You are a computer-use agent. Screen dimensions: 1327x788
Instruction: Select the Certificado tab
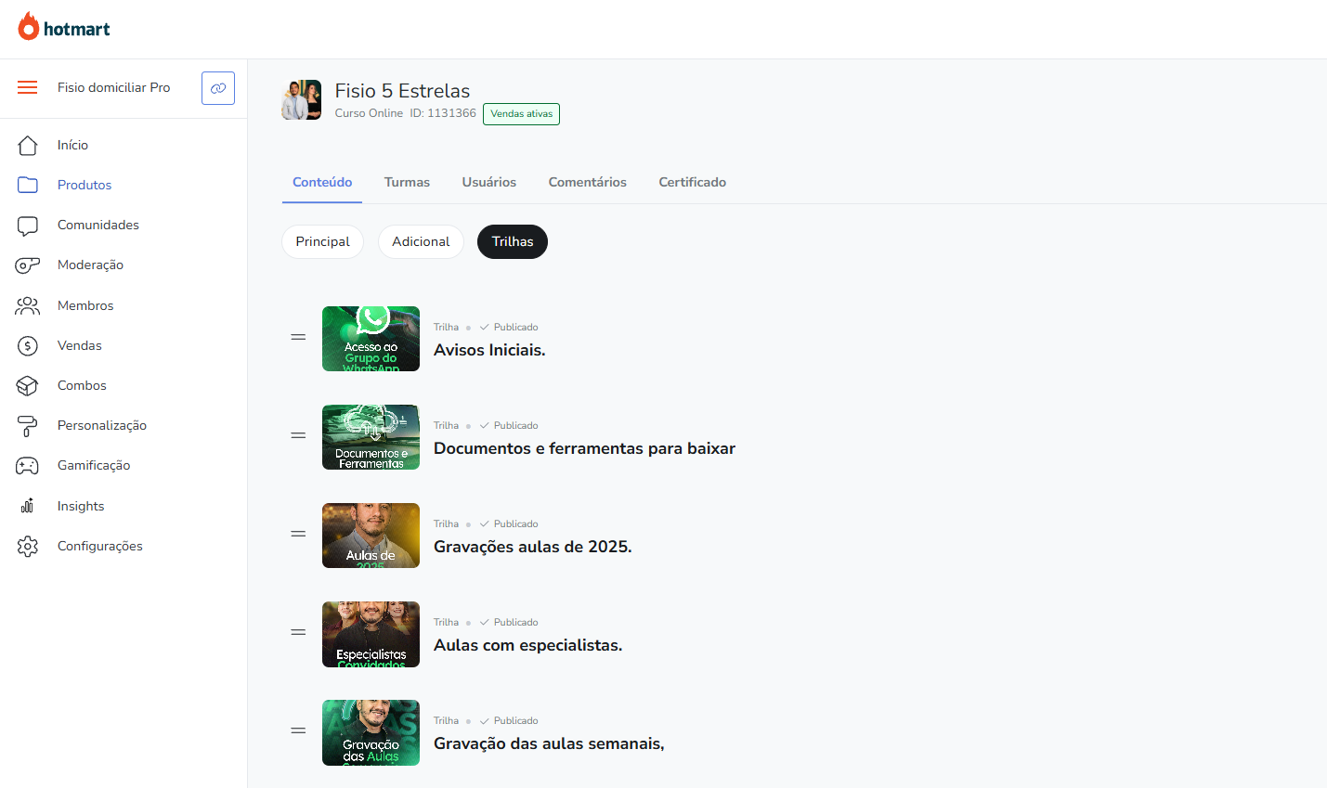692,182
